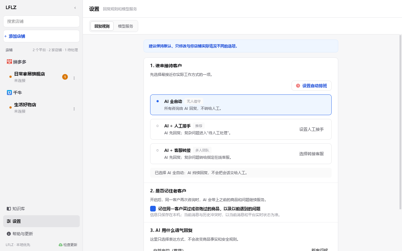
Task: Click the 千牛 platform group label
Action: point(18,93)
